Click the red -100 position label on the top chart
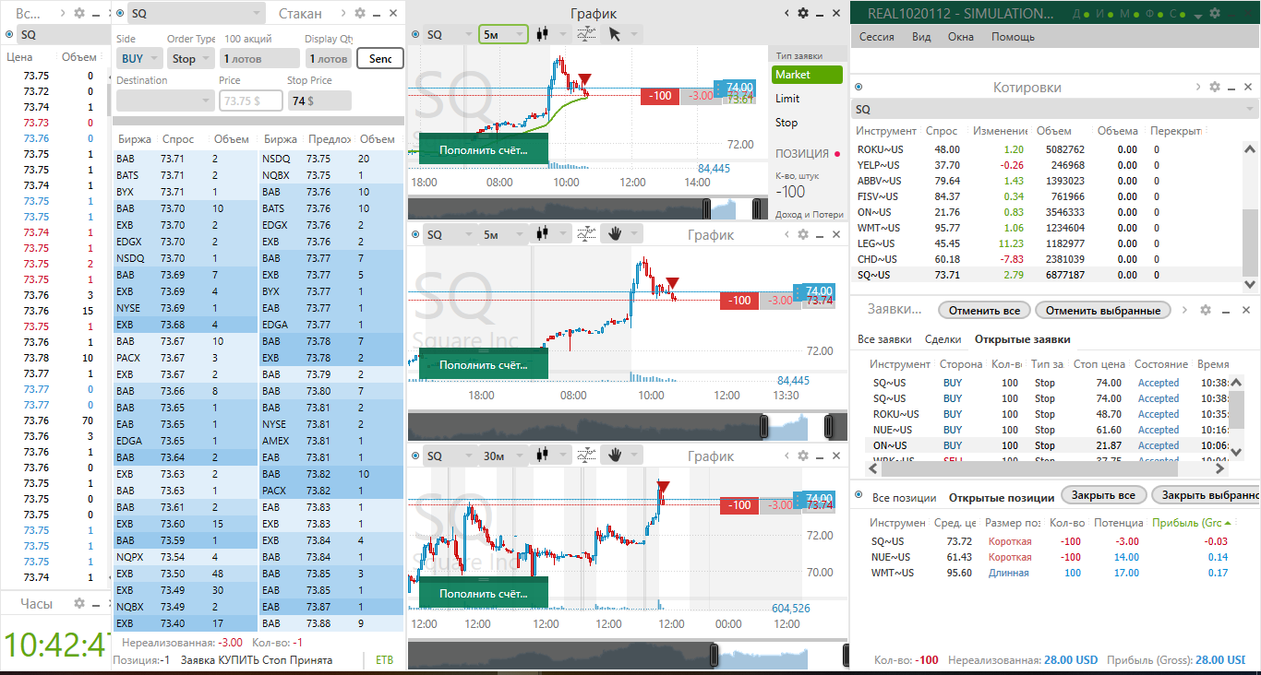This screenshot has height=675, width=1261. (x=660, y=95)
